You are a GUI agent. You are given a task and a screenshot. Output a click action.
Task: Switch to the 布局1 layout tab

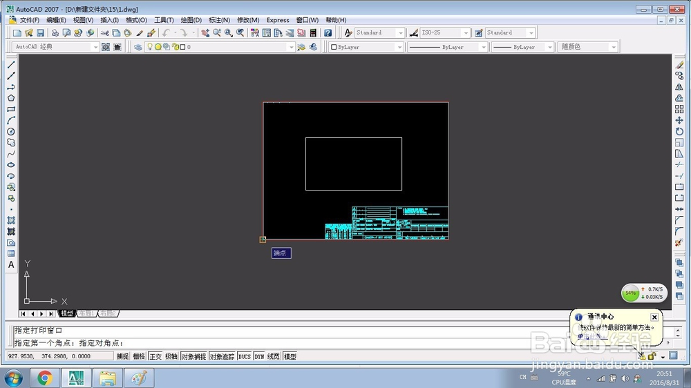pos(87,313)
